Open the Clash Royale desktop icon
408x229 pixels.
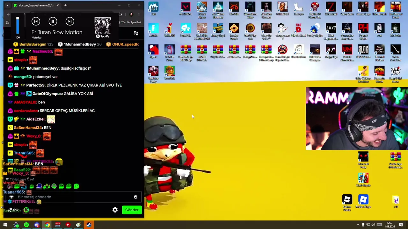(x=363, y=180)
